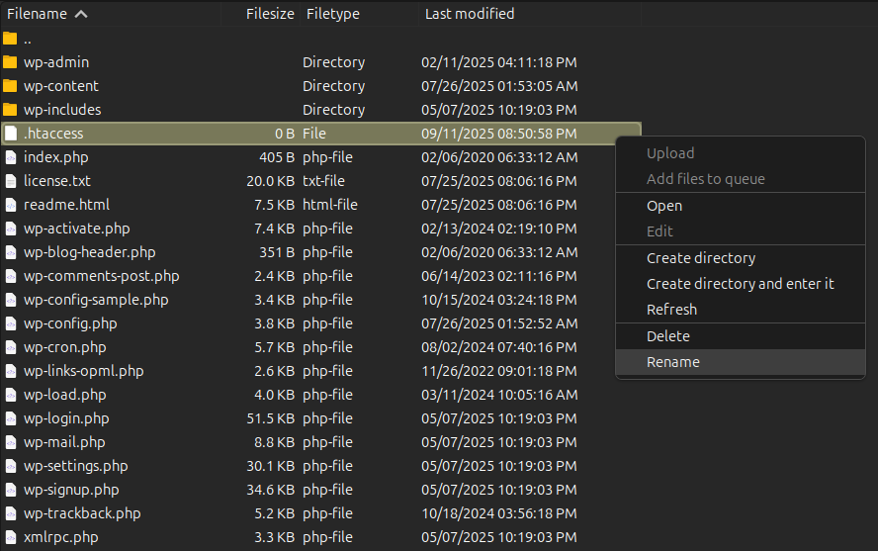Click the wp-cron.php file icon
The image size is (878, 551).
tap(11, 347)
